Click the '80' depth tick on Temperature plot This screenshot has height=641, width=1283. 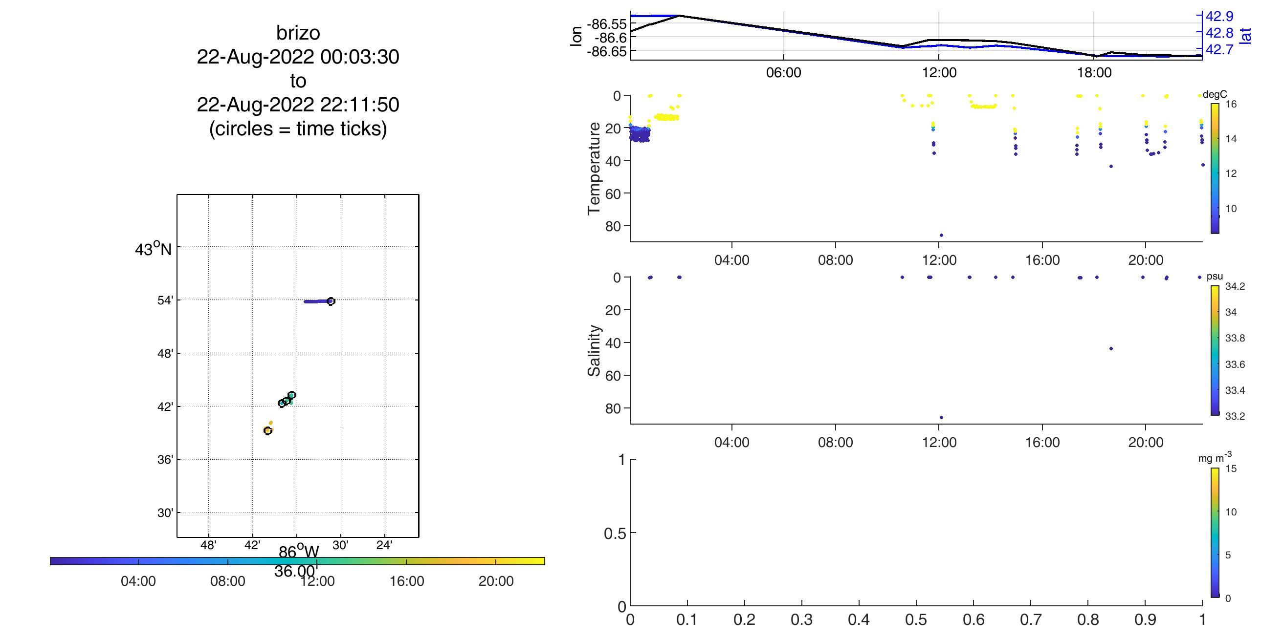pyautogui.click(x=614, y=225)
